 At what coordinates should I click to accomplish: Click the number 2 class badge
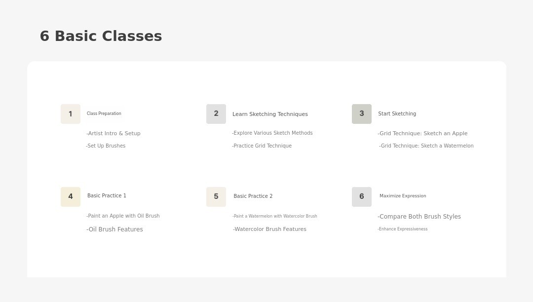(x=216, y=114)
